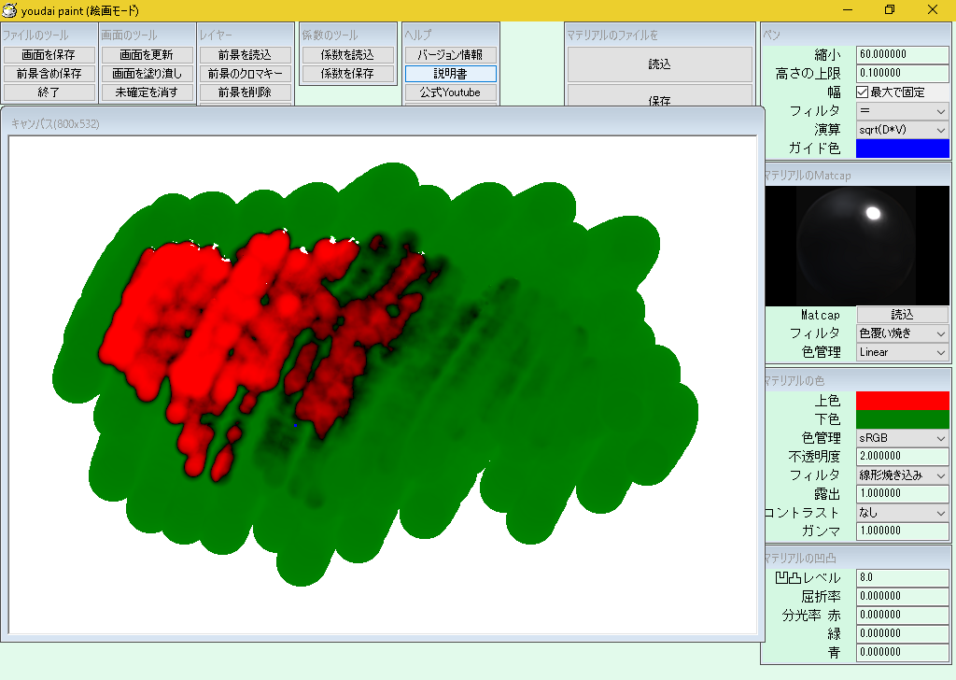Viewport: 956px width, 680px height.
Task: Quit the app using the 終了 button
Action: 49,92
